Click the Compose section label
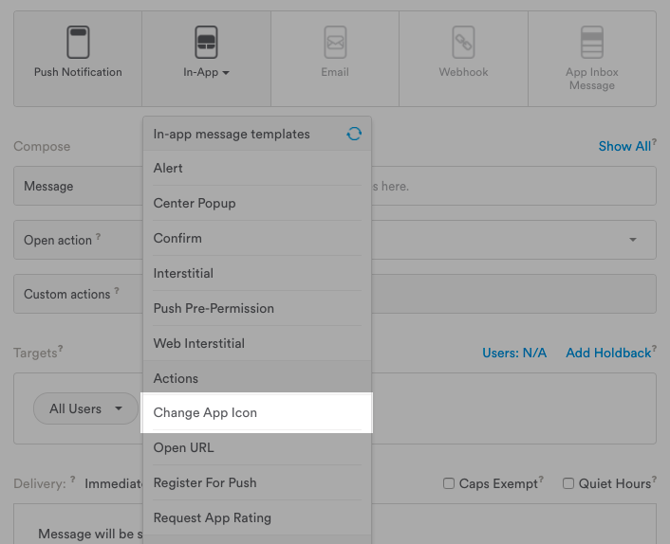This screenshot has height=544, width=670. 42,146
